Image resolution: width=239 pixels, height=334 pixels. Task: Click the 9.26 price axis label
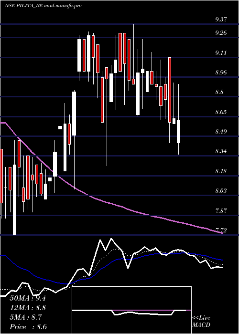click(221, 33)
